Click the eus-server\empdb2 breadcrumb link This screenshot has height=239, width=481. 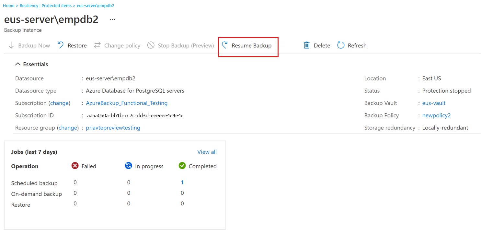96,6
